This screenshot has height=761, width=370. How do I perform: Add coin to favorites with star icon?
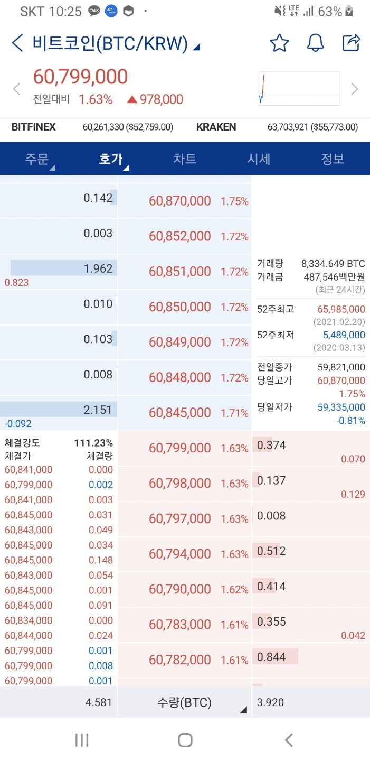tap(279, 43)
